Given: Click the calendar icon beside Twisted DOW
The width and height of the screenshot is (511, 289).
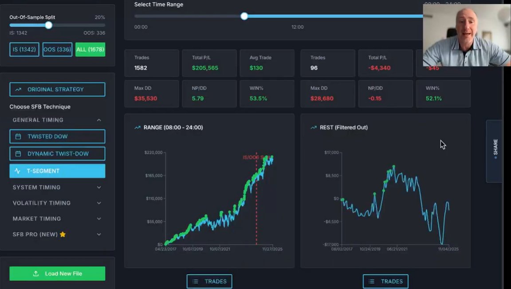Looking at the screenshot, I should (x=18, y=137).
